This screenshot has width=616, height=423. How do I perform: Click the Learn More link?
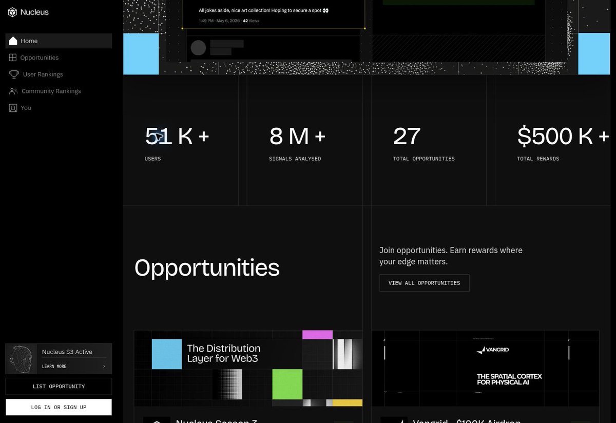[54, 366]
